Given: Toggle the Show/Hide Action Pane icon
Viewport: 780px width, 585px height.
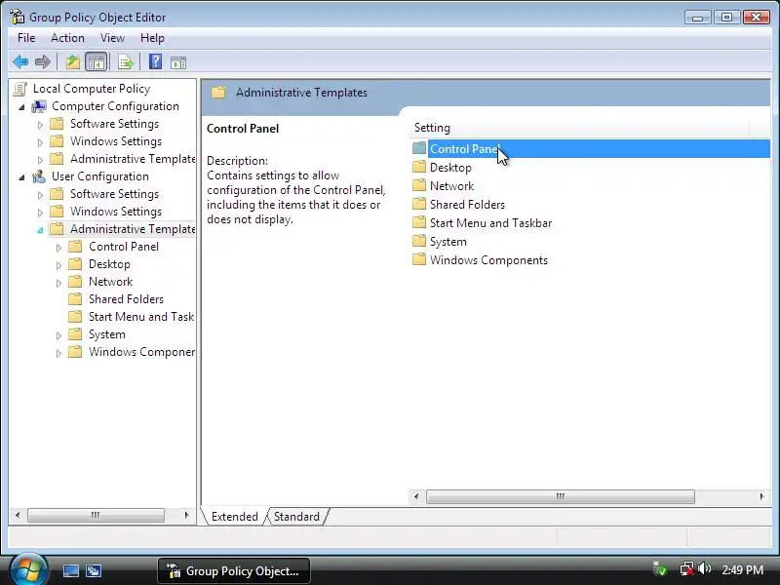Looking at the screenshot, I should [178, 62].
